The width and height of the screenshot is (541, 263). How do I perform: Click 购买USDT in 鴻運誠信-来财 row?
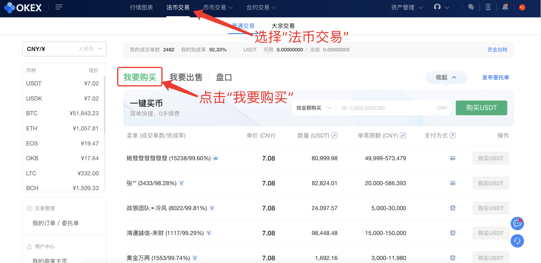coord(491,233)
